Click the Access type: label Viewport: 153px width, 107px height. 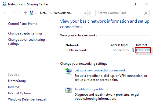click(119, 45)
